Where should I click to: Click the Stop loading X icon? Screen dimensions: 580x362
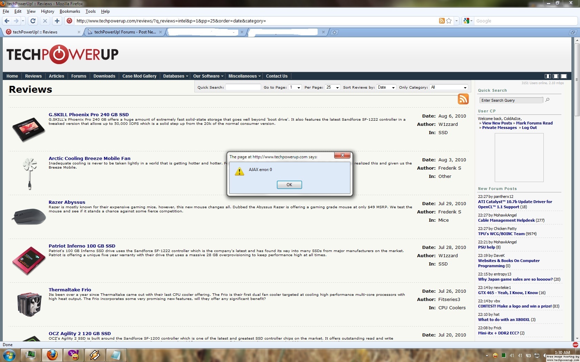(x=45, y=21)
